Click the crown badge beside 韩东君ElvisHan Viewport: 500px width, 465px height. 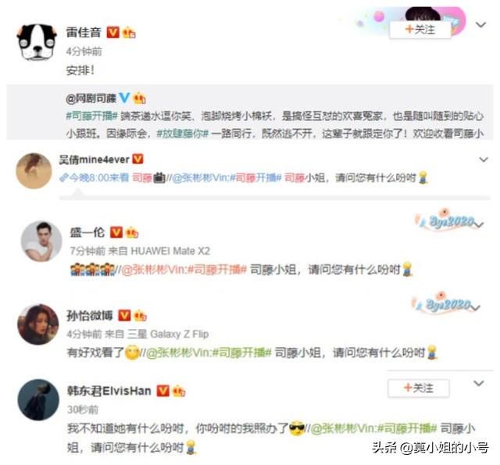tap(179, 391)
